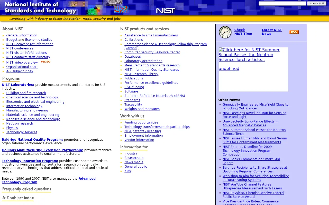This screenshot has width=329, height=205.
Task: Open Building and fire research
Action: click(26, 93)
